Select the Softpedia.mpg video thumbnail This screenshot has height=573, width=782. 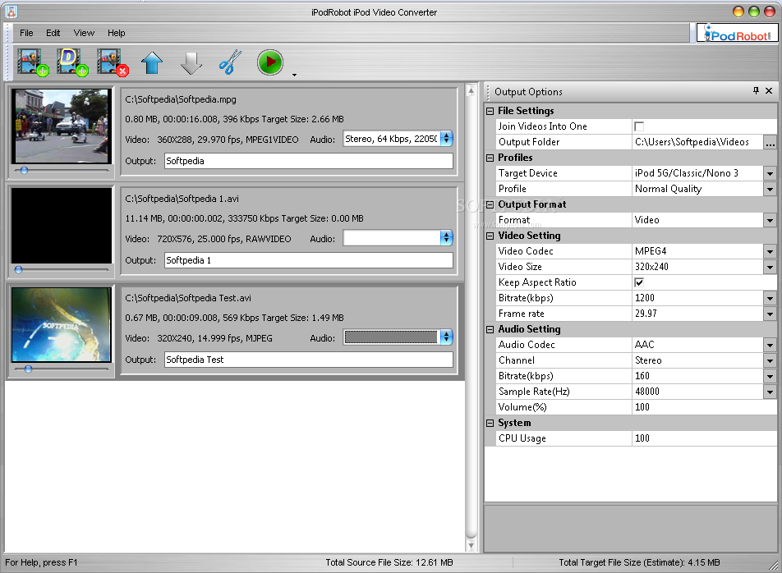tap(62, 126)
